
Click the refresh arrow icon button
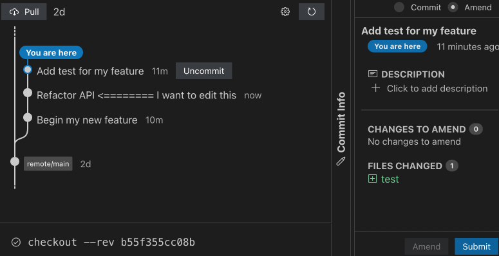point(311,12)
